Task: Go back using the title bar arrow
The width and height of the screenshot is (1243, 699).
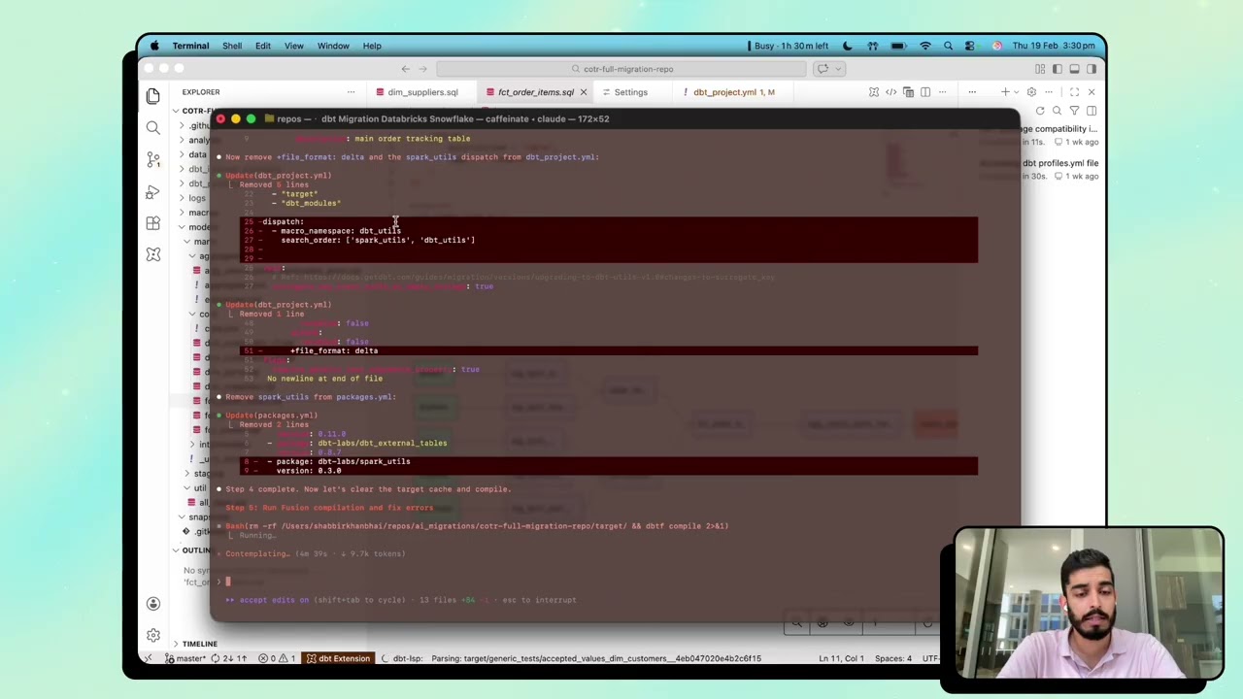Action: pos(405,69)
